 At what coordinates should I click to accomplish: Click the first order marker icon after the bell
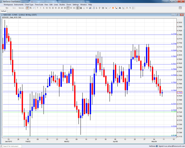tap(97, 8)
